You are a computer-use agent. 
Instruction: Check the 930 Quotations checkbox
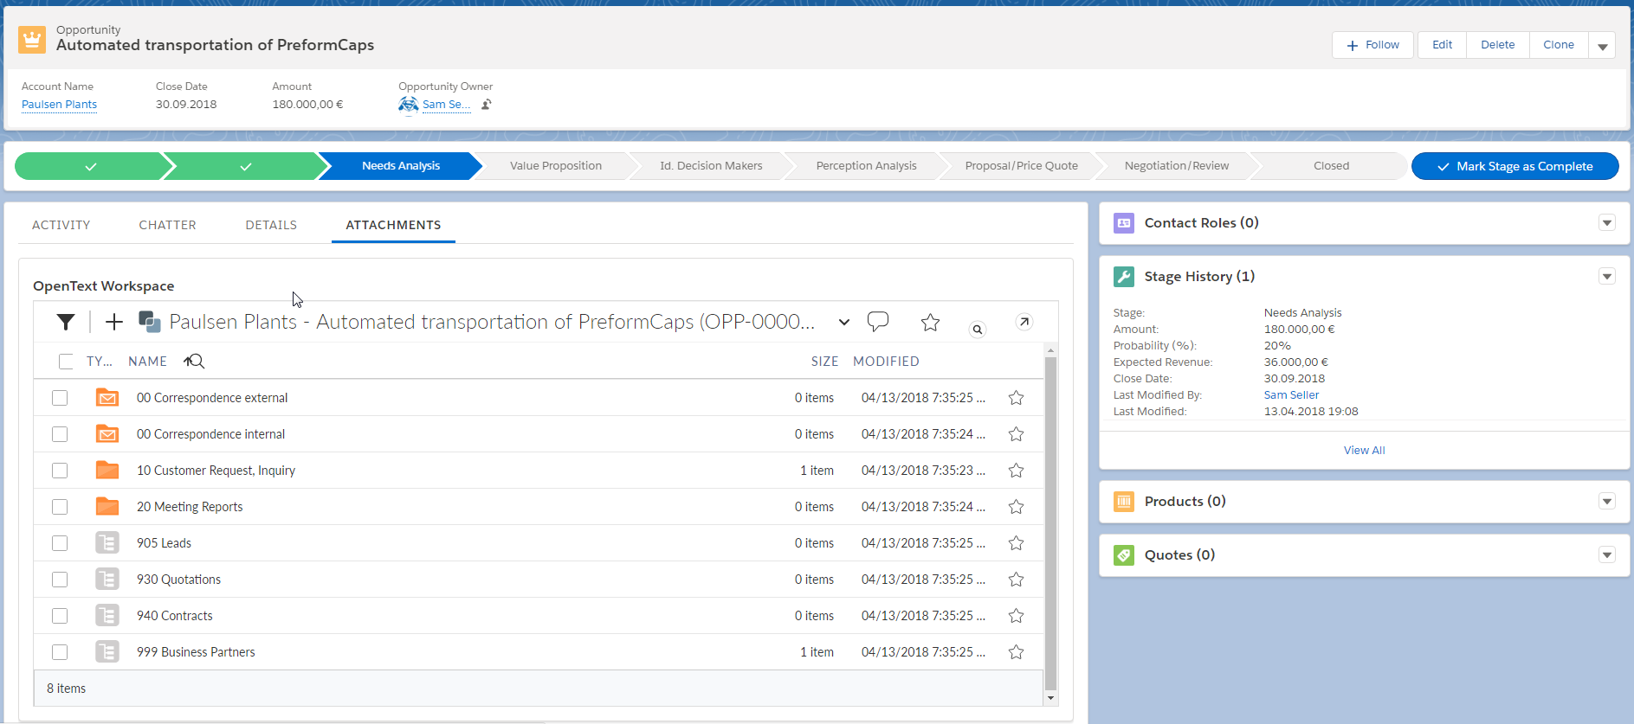point(60,580)
